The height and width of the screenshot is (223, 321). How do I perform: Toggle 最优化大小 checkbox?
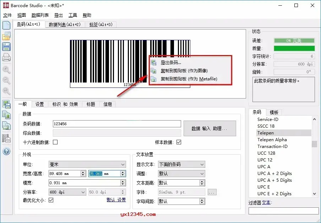pyautogui.click(x=51, y=200)
